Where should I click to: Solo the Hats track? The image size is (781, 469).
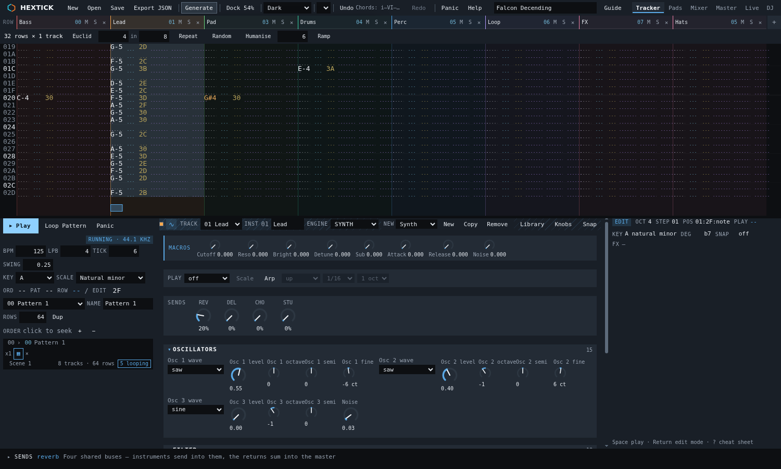751,22
